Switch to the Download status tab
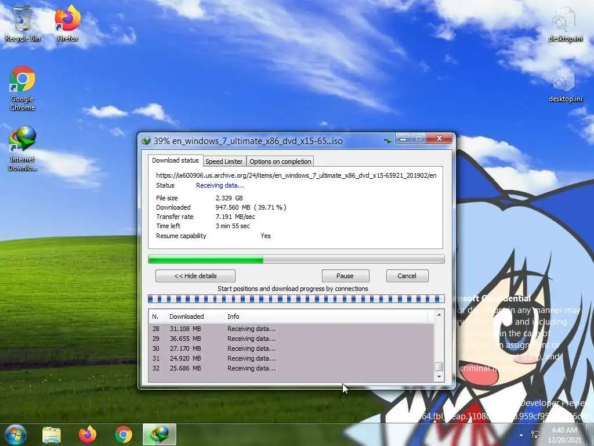The height and width of the screenshot is (446, 594). point(175,160)
